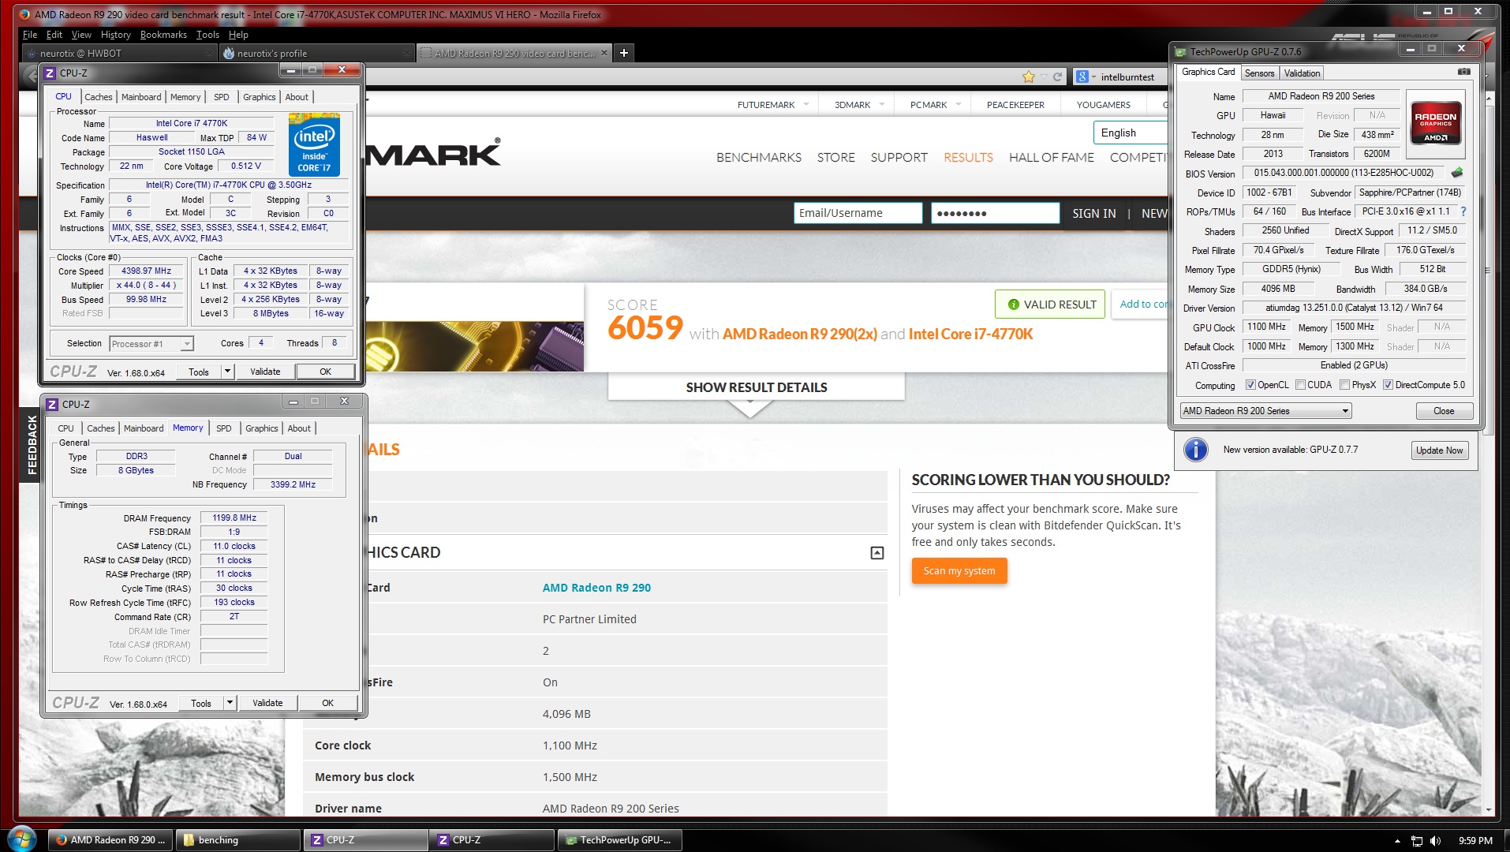Click the SIGN IN link

point(1093,213)
